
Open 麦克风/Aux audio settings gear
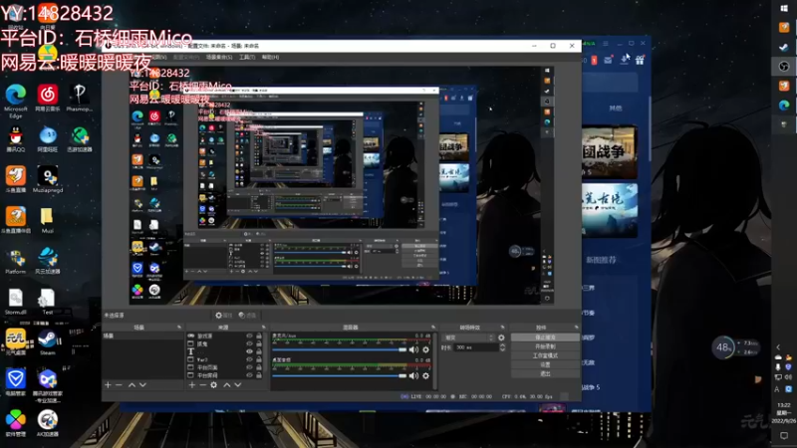[x=426, y=349]
